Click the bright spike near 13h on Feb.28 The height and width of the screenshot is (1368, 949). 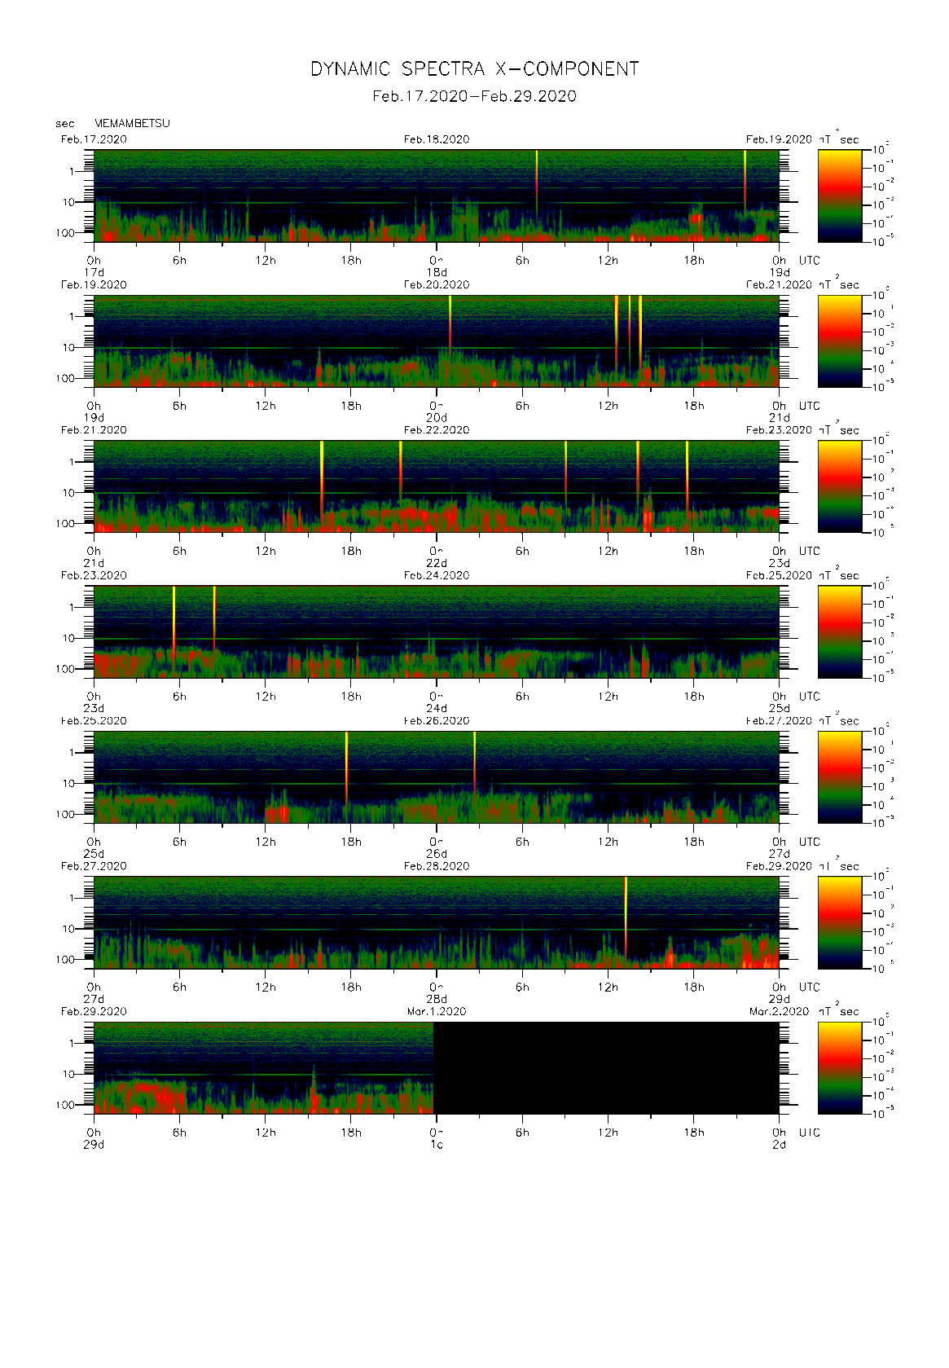(626, 914)
